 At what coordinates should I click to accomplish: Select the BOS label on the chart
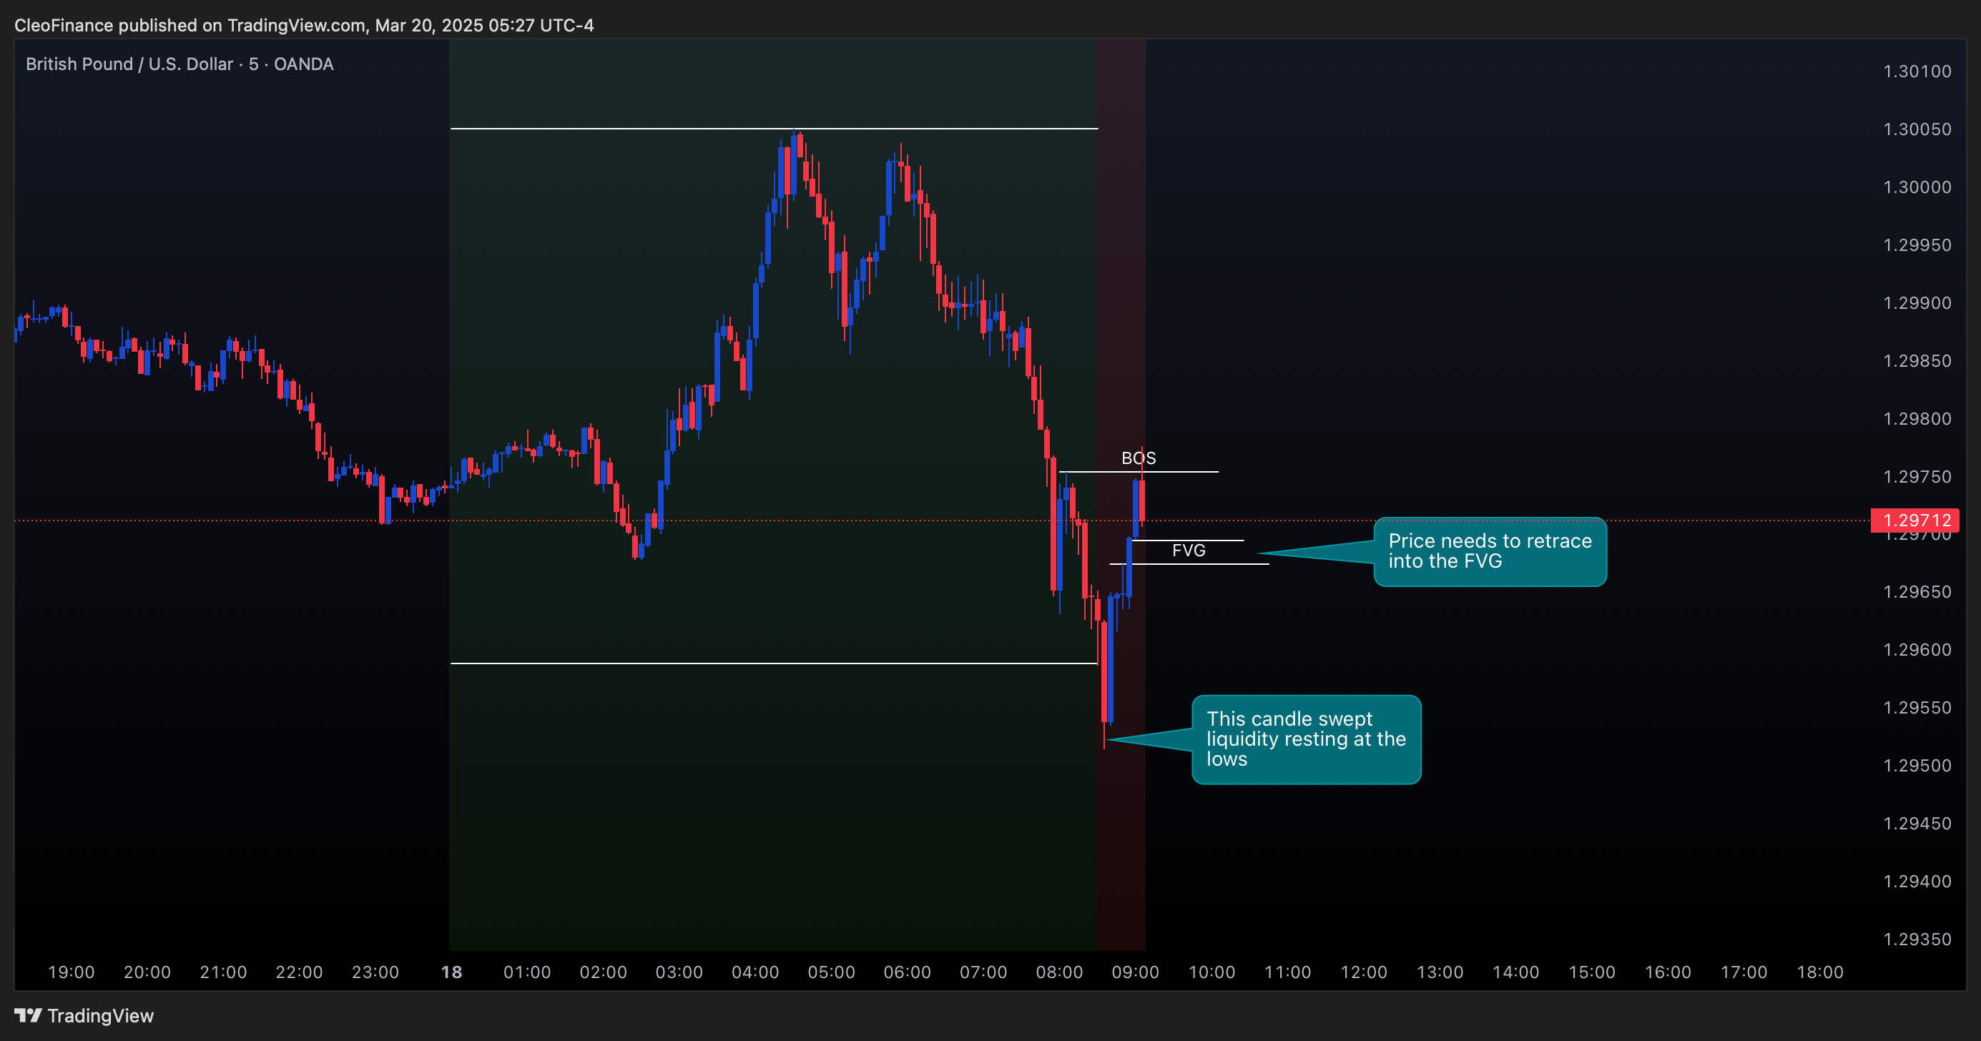click(x=1138, y=458)
